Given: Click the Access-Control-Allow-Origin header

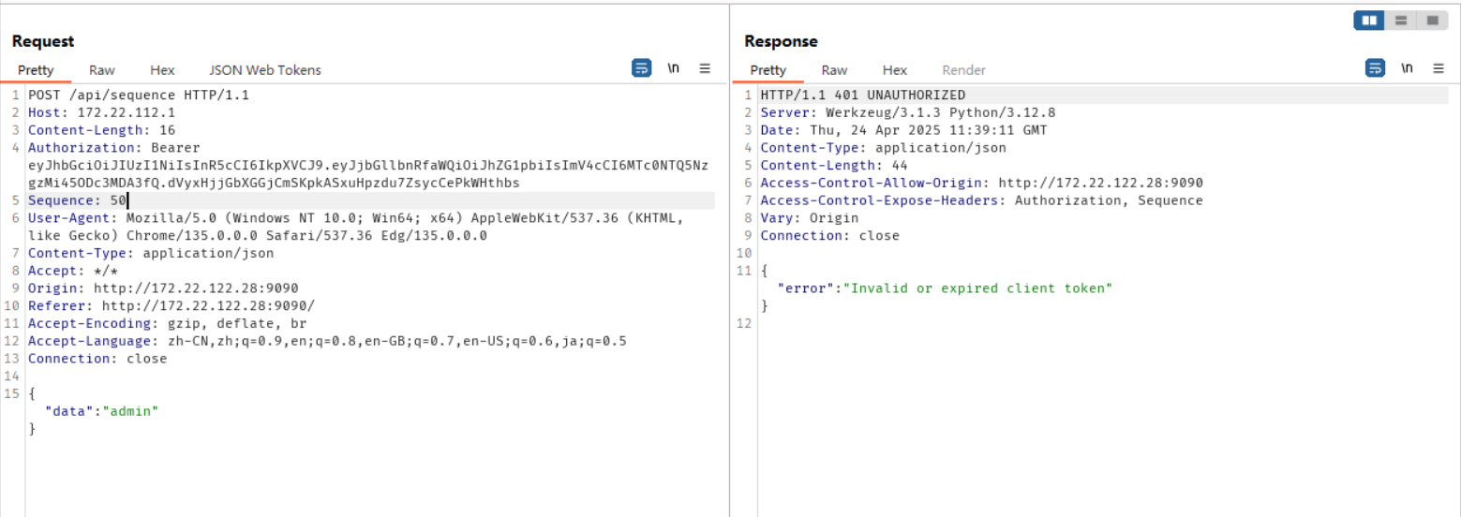Looking at the screenshot, I should tap(982, 183).
